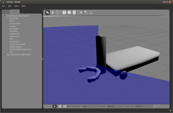
Task: Insert a box shape from toolbar
Action: (64, 12)
